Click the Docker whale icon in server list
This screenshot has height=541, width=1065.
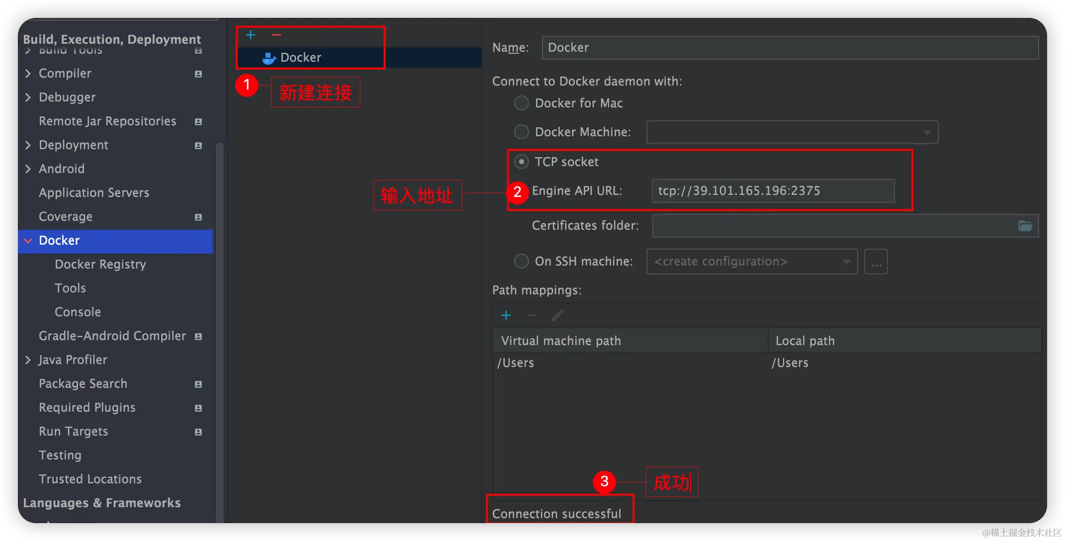tap(269, 58)
